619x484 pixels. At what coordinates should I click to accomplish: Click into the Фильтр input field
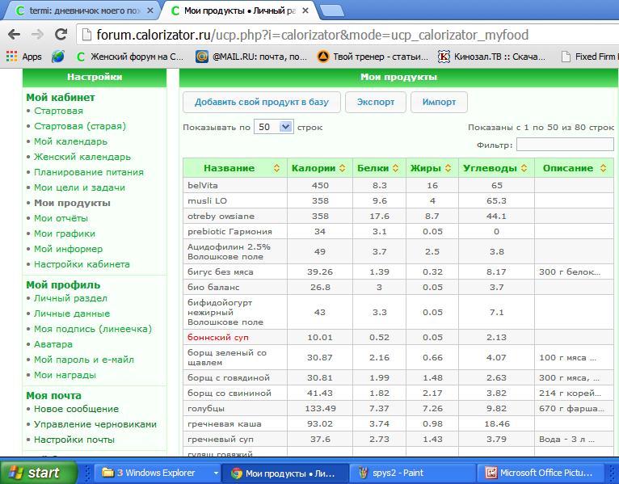(565, 145)
